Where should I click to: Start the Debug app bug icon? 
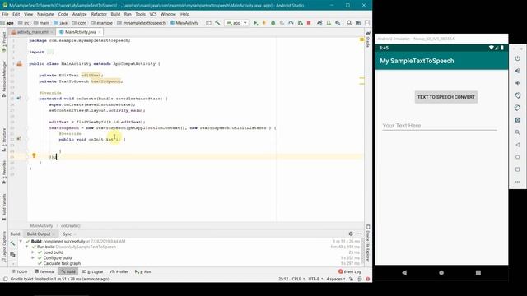273,23
